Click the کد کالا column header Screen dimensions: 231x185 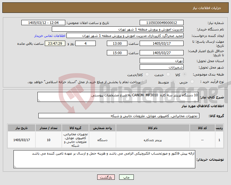[202, 128]
